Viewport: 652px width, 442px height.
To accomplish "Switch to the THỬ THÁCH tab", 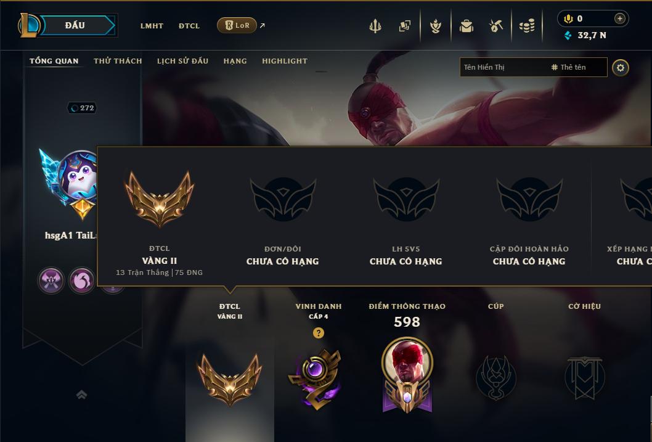I will pyautogui.click(x=118, y=61).
